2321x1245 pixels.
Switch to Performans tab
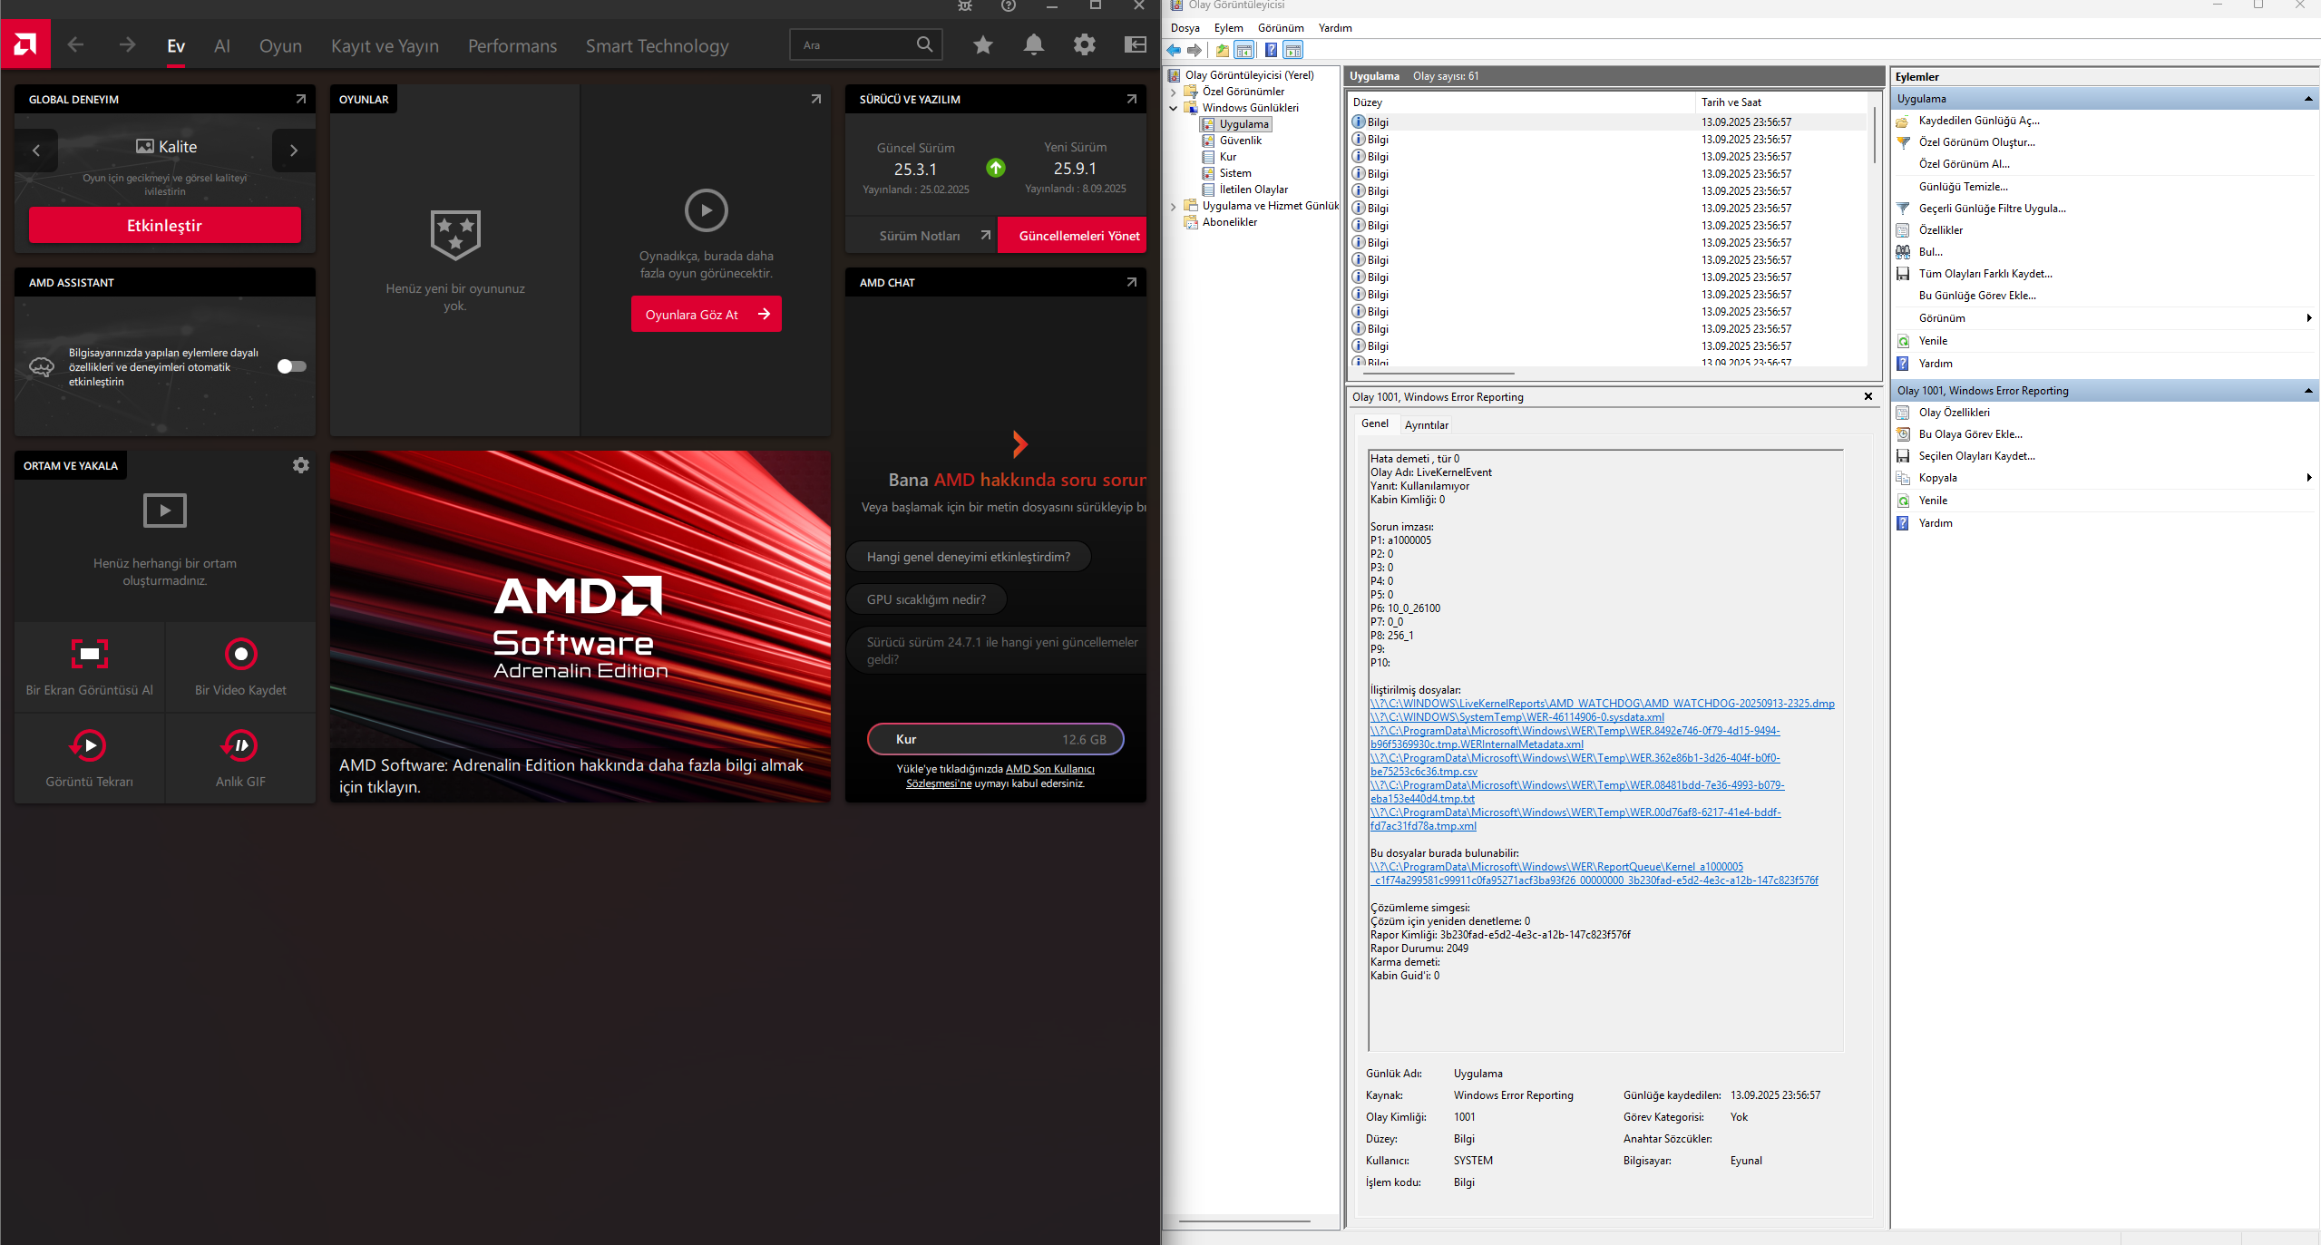pos(512,45)
